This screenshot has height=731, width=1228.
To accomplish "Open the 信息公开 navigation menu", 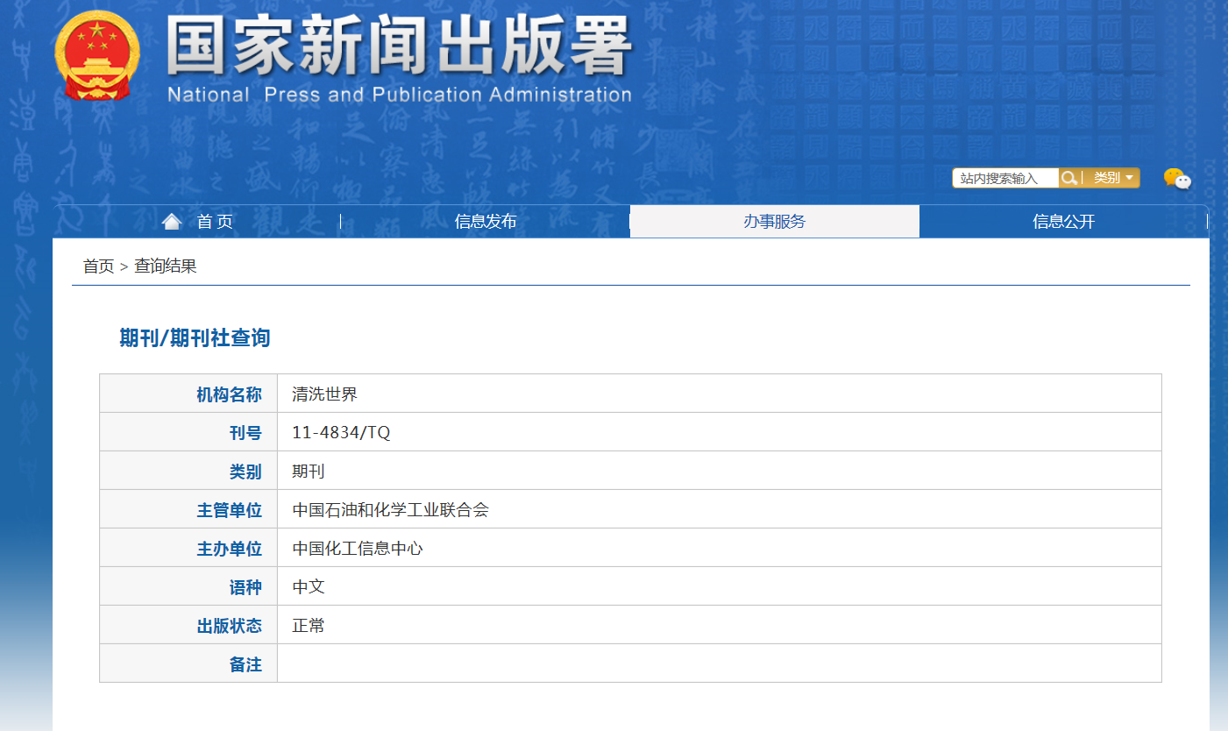I will point(1063,222).
